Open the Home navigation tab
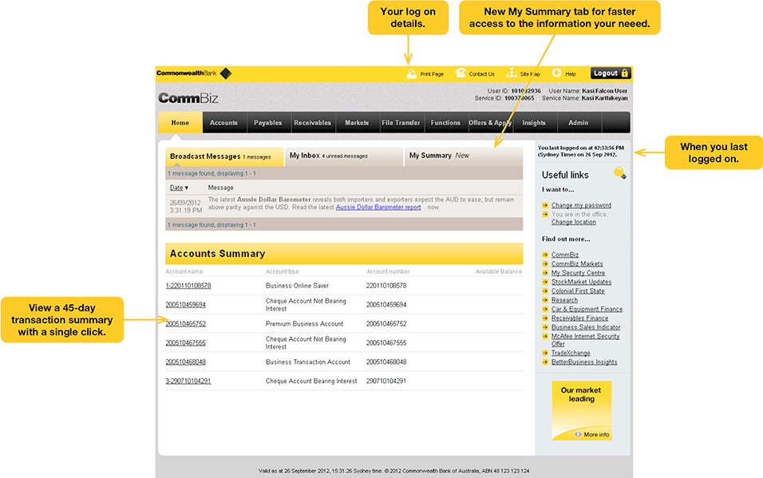Image resolution: width=763 pixels, height=478 pixels. point(180,123)
